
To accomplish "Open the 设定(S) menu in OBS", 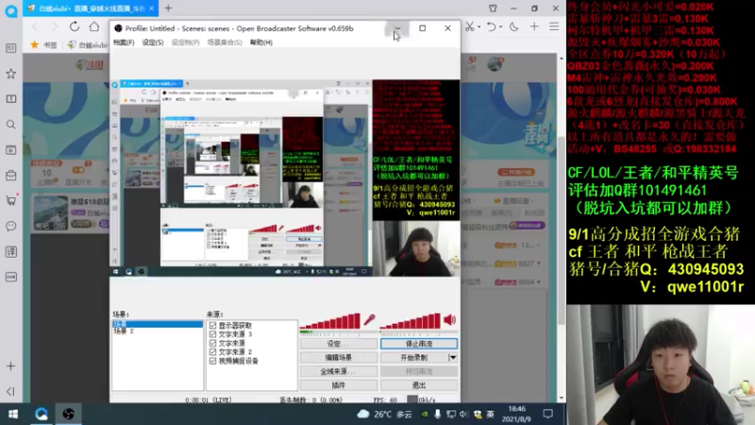I will click(x=153, y=42).
